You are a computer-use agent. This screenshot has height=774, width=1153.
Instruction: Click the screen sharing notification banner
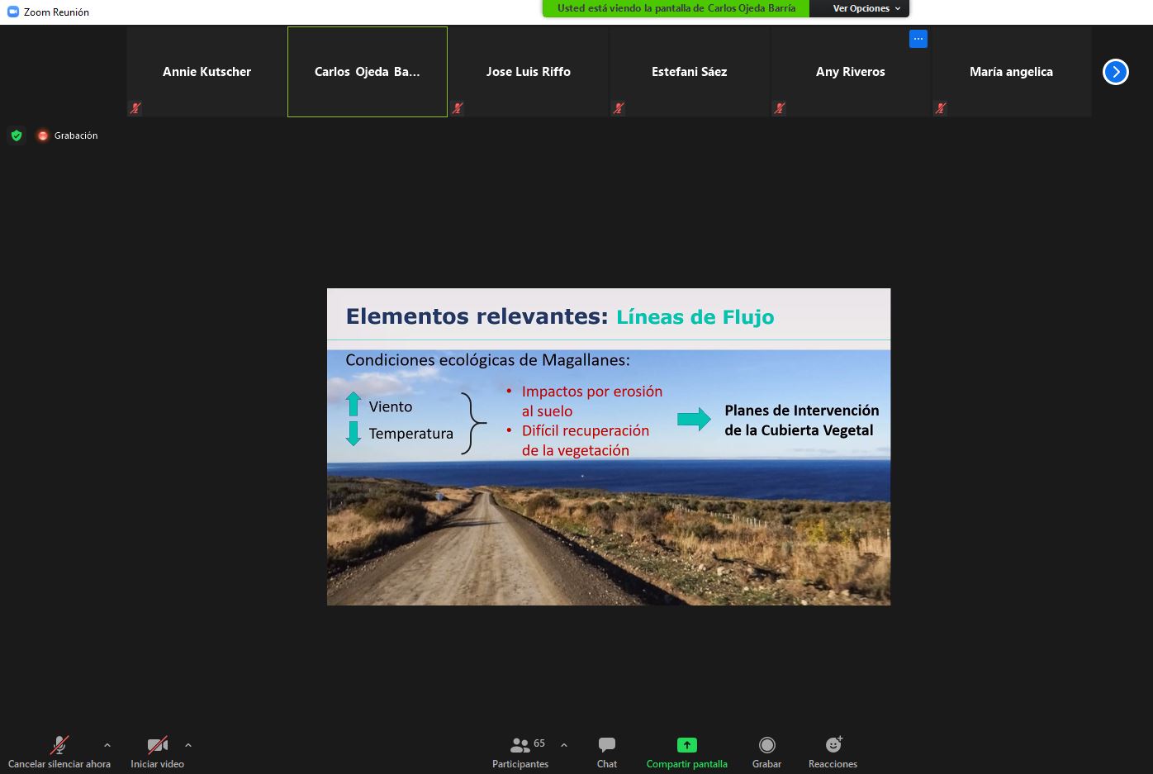[x=676, y=8]
